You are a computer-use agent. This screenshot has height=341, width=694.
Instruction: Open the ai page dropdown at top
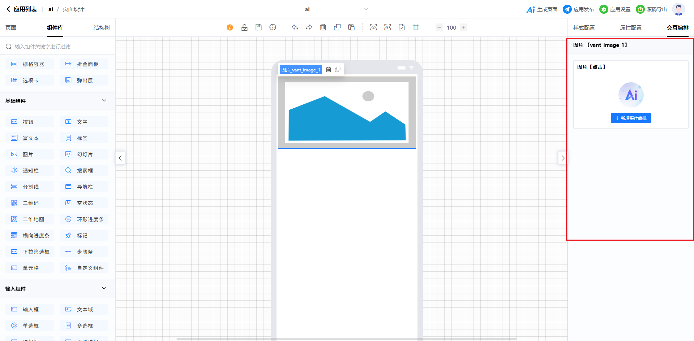point(366,9)
